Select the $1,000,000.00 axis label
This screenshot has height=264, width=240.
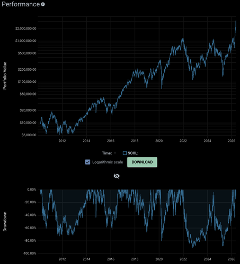click(x=26, y=41)
